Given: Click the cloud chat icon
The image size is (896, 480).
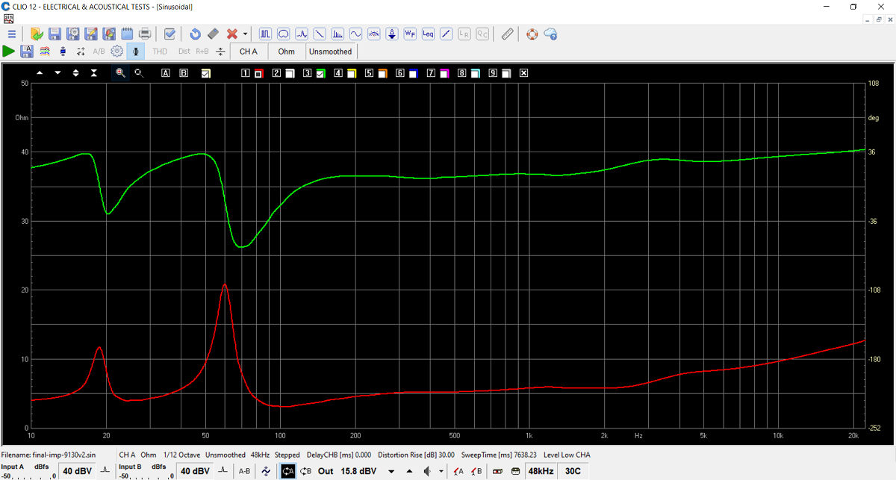Looking at the screenshot, I should pyautogui.click(x=550, y=34).
